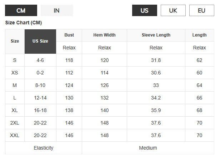Select the M size row label
The width and height of the screenshot is (220, 160).
pos(15,85)
